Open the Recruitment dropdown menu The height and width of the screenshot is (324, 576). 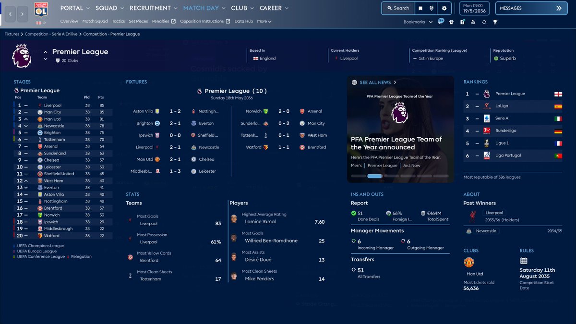[x=154, y=8]
